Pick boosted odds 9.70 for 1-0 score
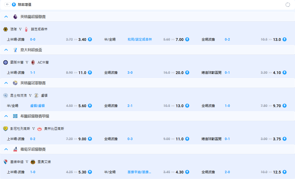The width and height of the screenshot is (295, 179). click(277, 106)
